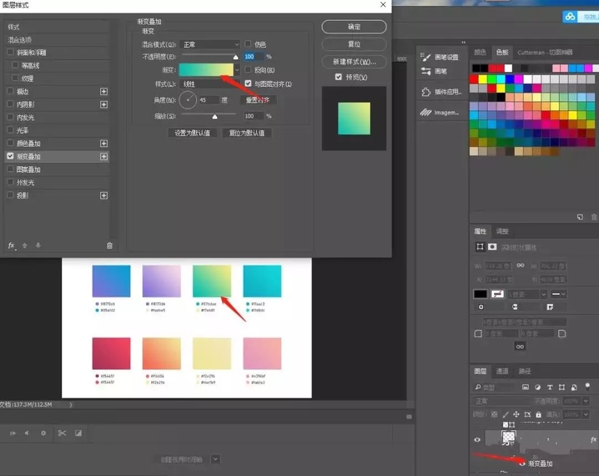Click the fx menu icon in styles list
This screenshot has width=599, height=476.
[x=12, y=245]
